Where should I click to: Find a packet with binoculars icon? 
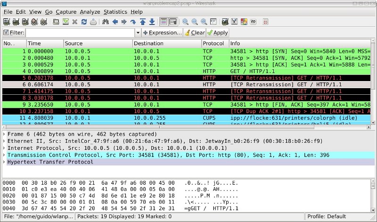[x=105, y=22]
